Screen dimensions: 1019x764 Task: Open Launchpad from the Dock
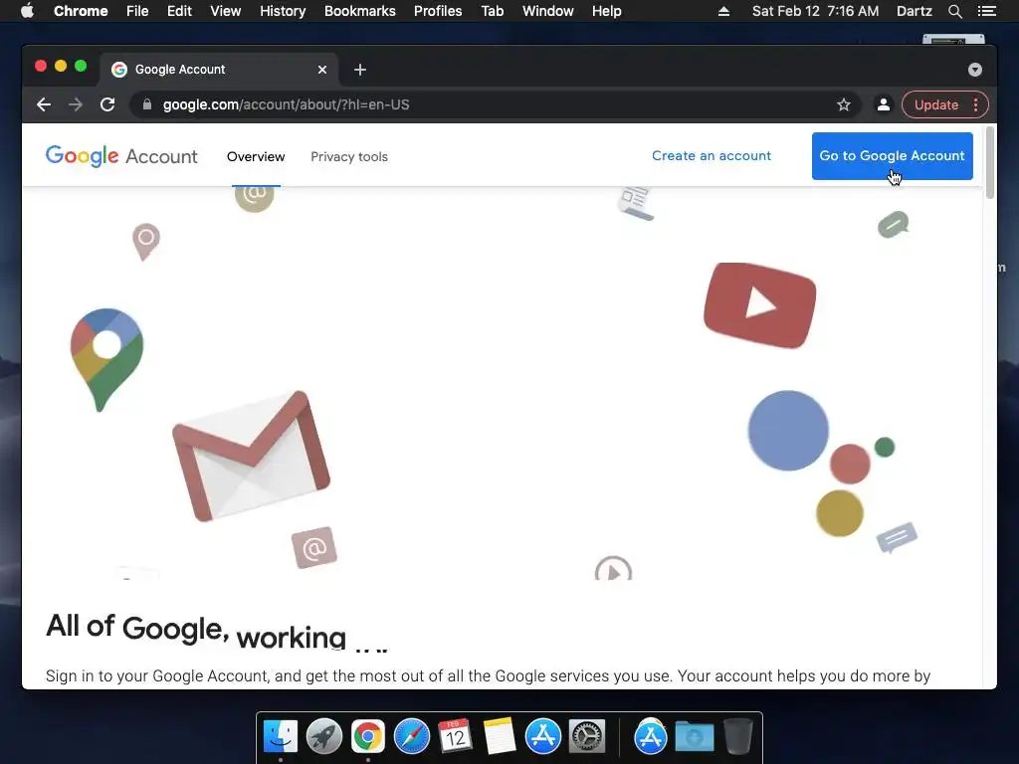pos(324,737)
